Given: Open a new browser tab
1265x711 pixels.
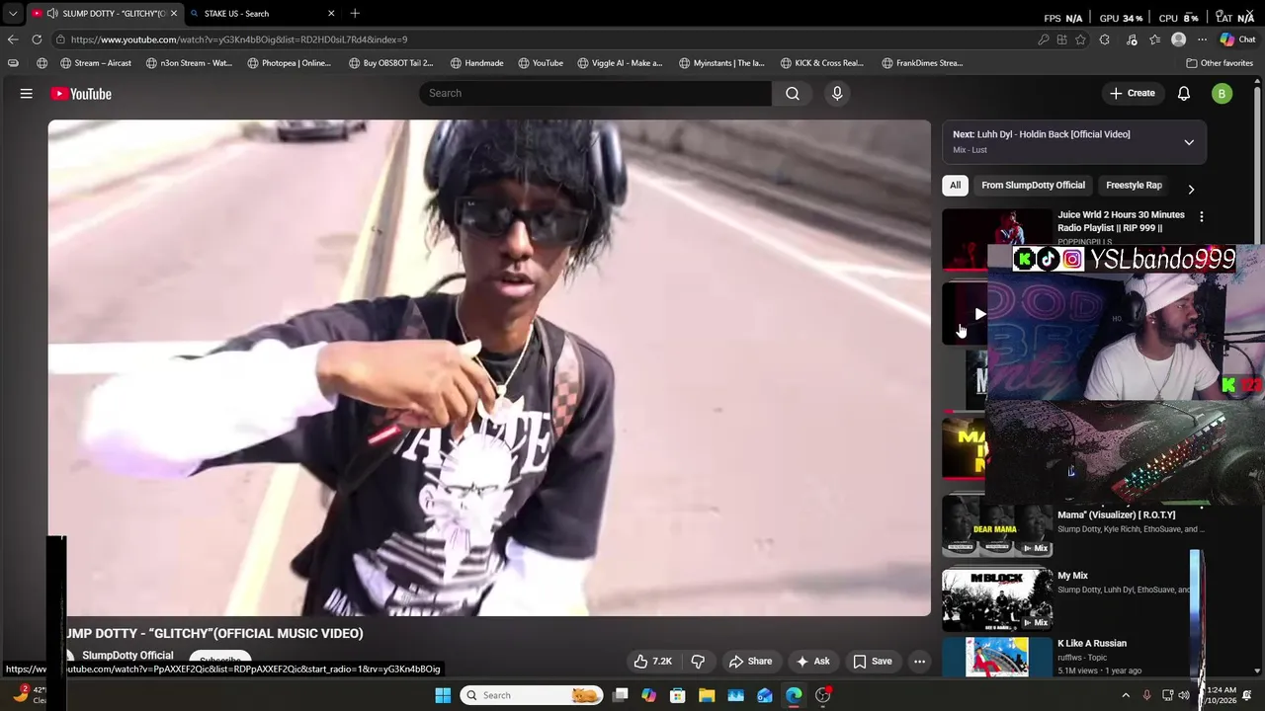Looking at the screenshot, I should (355, 13).
